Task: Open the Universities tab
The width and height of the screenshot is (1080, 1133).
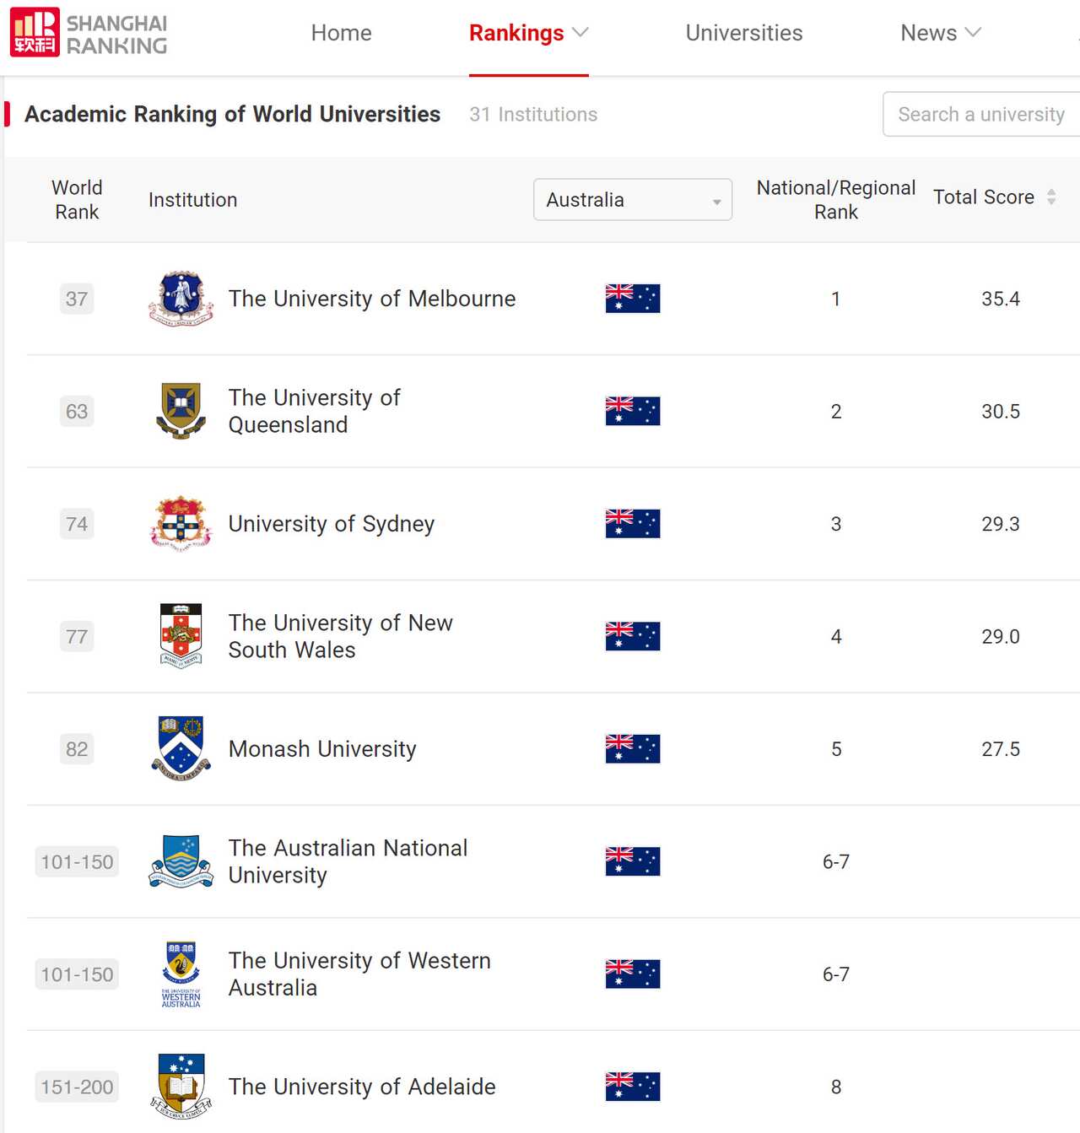Action: 743,33
